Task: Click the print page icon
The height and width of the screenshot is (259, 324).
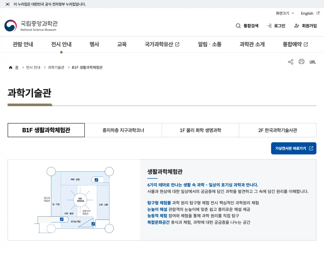Action: 301,62
